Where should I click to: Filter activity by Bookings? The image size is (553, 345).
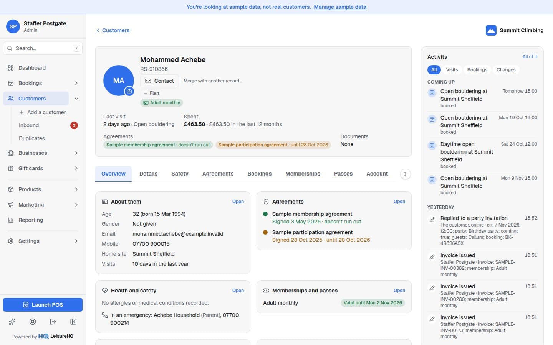(477, 70)
